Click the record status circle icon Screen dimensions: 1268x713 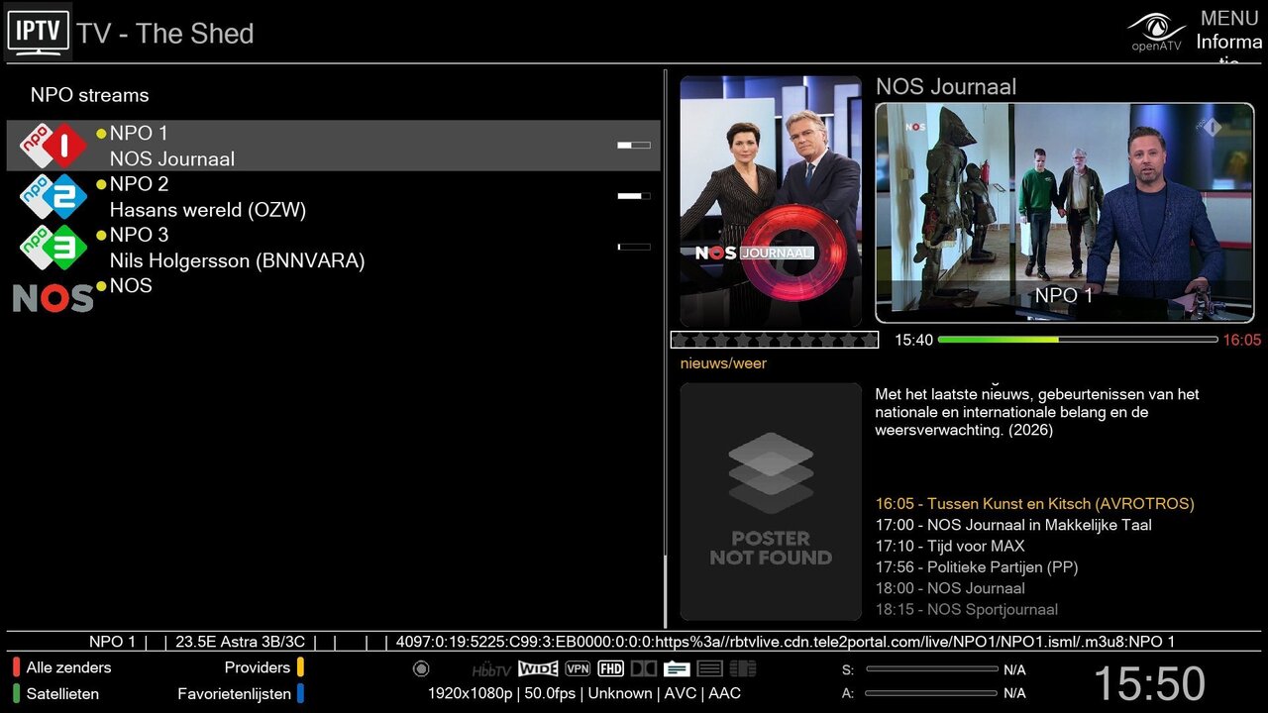point(421,669)
